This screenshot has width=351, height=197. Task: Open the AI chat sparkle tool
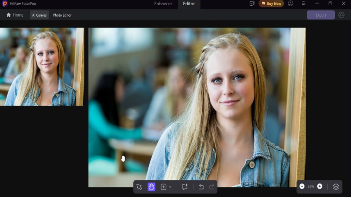pos(185,187)
